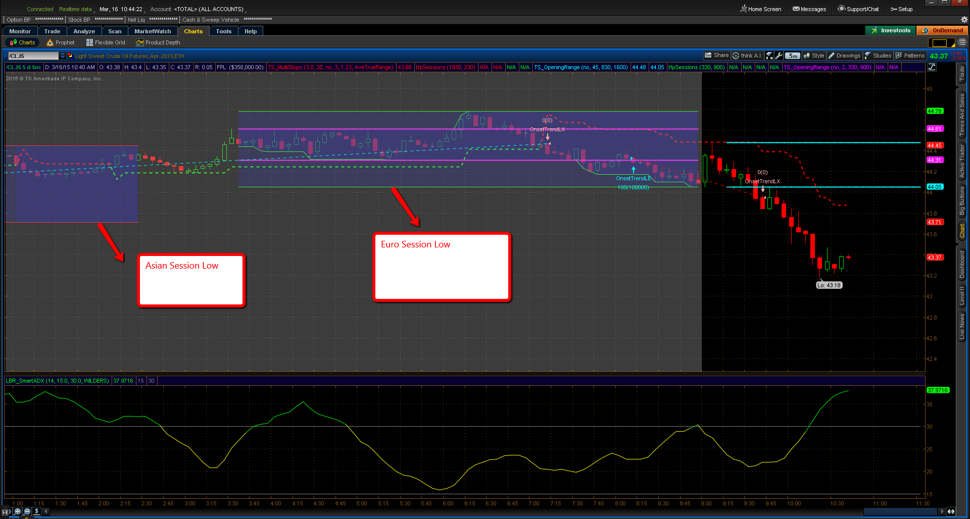Image resolution: width=970 pixels, height=519 pixels.
Task: Toggle the dollar sign axis button
Action: click(x=37, y=511)
